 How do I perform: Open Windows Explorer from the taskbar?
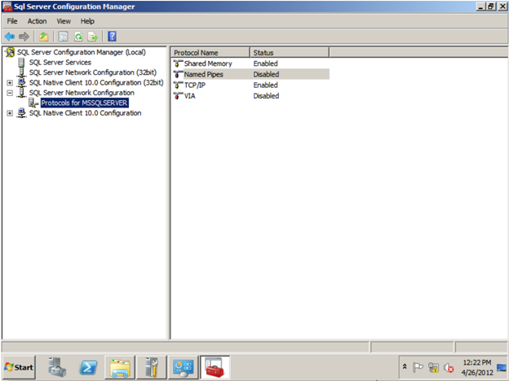point(120,367)
